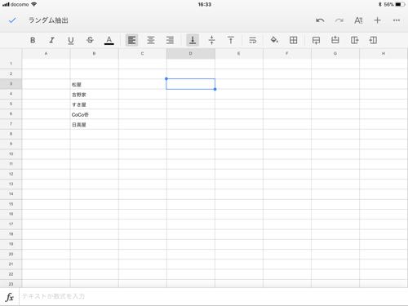Select column H header
Viewport: 408px width, 306px height.
[x=384, y=54]
